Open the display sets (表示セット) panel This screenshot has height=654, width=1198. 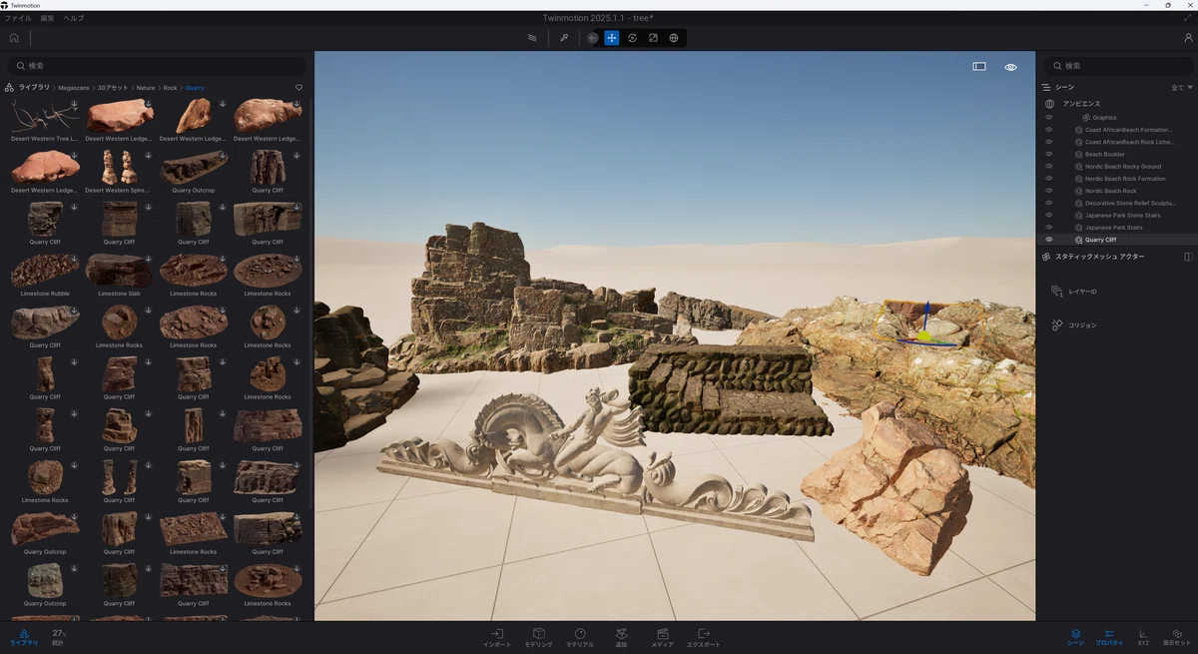pos(1177,637)
